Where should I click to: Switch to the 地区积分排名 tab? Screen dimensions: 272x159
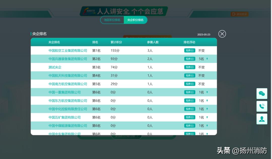[113, 20]
